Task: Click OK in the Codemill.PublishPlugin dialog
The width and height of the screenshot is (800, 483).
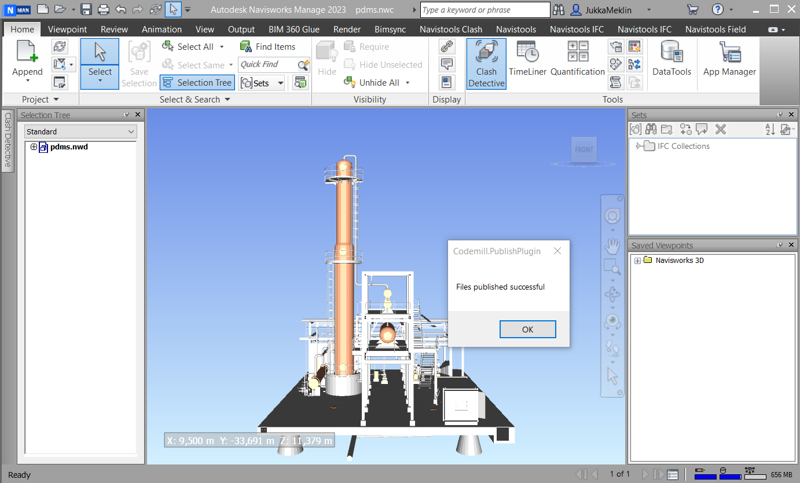Action: [527, 329]
